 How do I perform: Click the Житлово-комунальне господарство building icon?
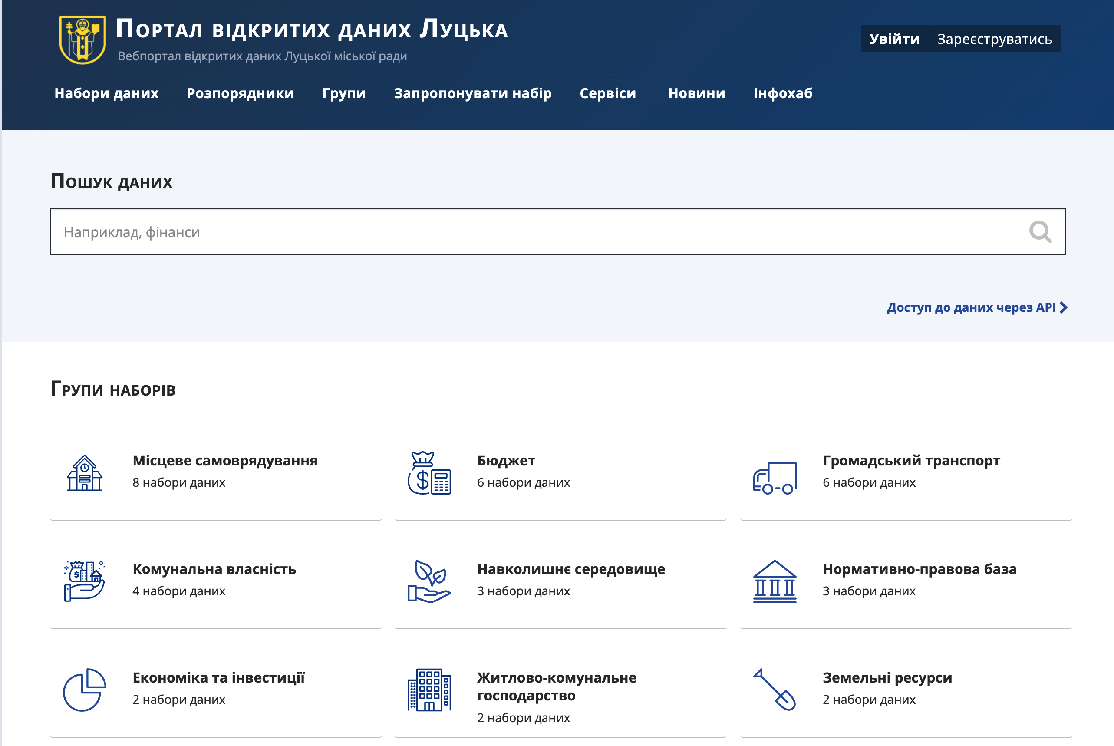(429, 690)
